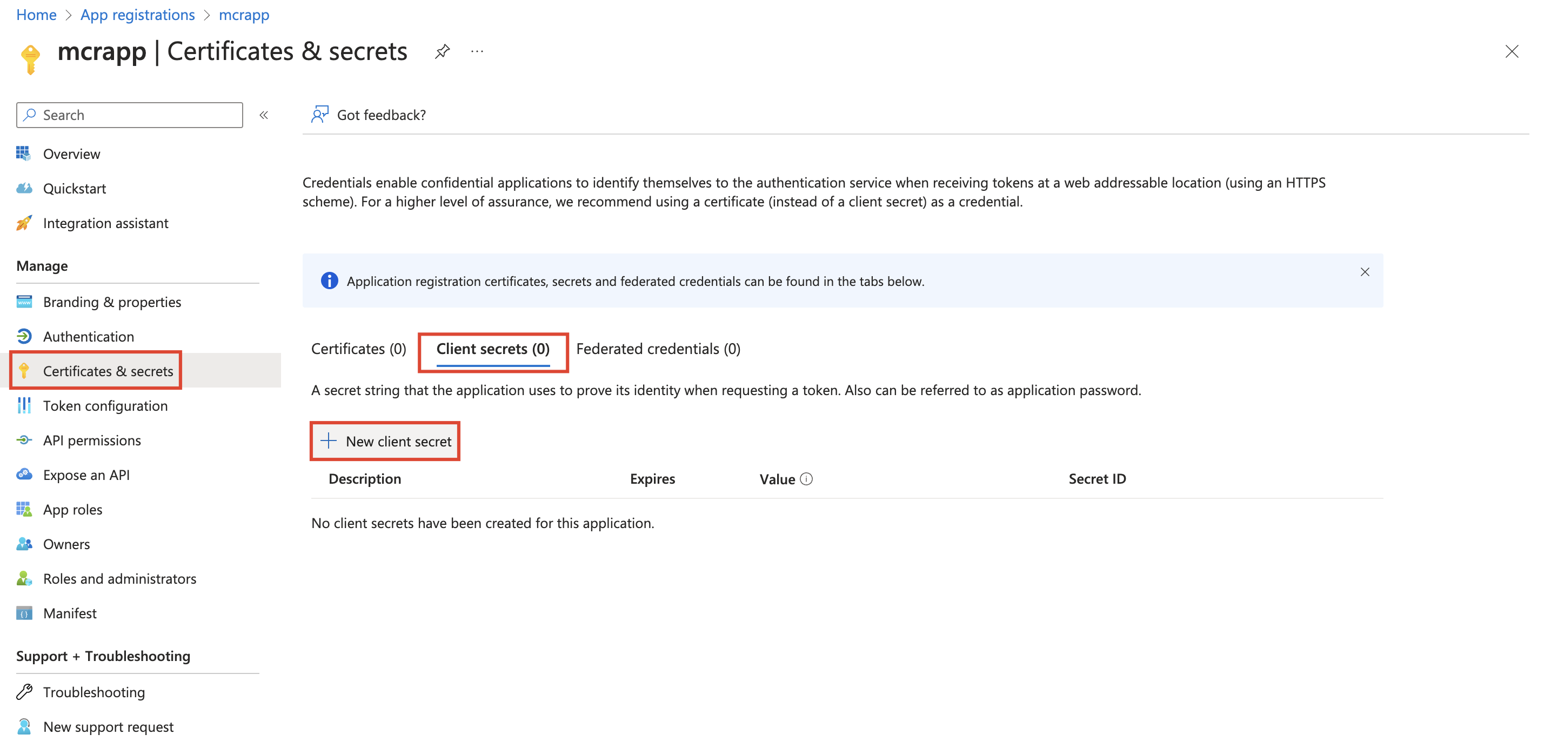Image resolution: width=1551 pixels, height=741 pixels.
Task: Click the search magnifier icon
Action: [x=30, y=115]
